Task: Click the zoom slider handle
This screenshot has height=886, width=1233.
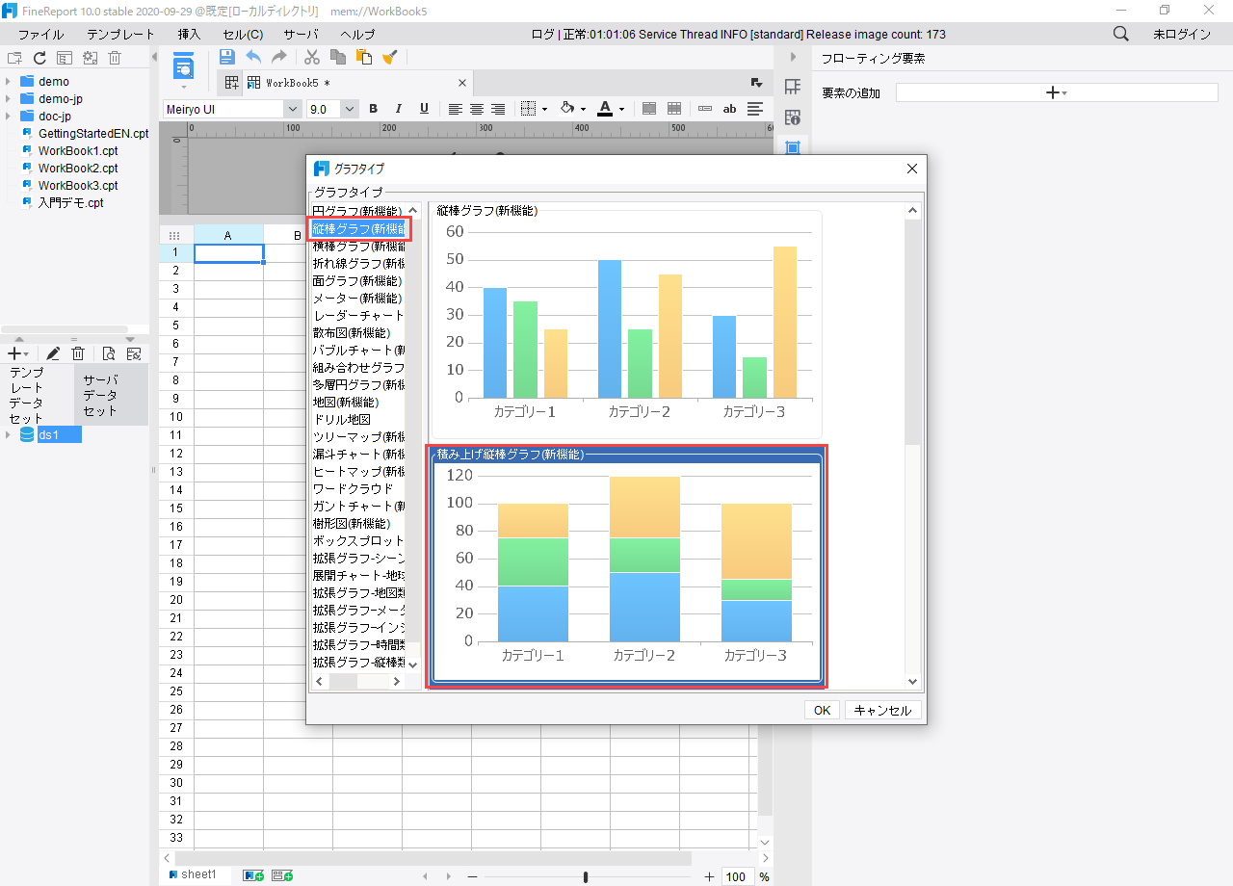Action: [x=586, y=876]
